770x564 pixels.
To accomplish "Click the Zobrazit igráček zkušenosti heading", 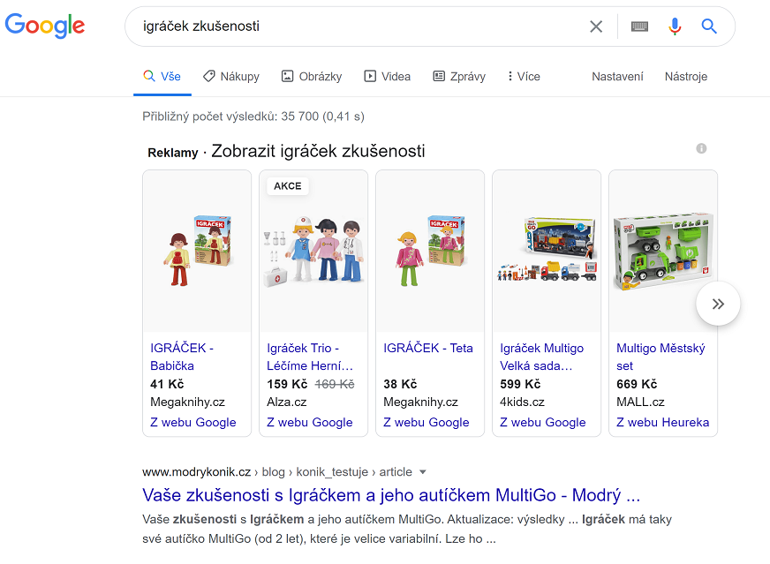I will coord(318,151).
